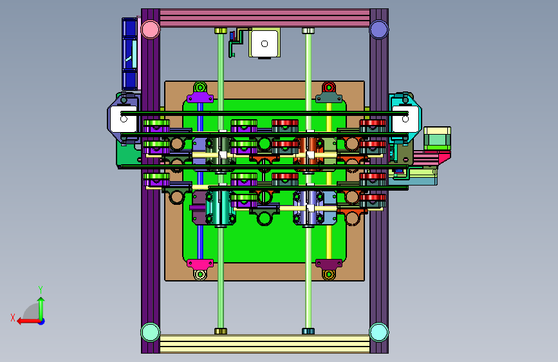
Task: Select the pink round corner cap on the frame
Action: tap(150, 29)
